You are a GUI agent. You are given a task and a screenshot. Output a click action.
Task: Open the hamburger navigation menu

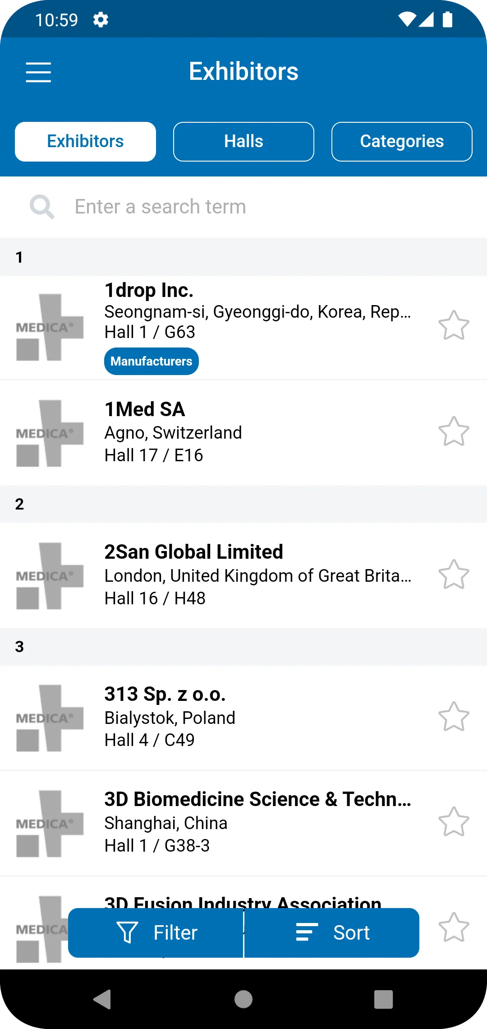coord(38,72)
